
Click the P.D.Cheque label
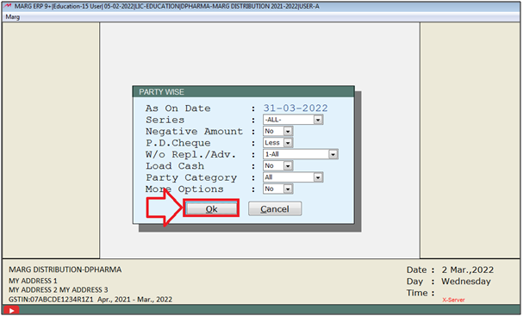point(177,143)
